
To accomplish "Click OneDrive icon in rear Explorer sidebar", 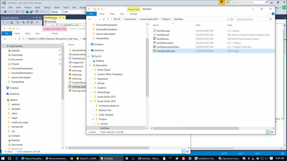I will coord(7,94).
